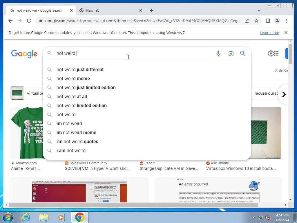Open Google apps grid
The width and height of the screenshot is (297, 223).
click(x=276, y=53)
